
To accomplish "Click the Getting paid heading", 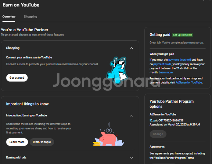I will (160, 35).
